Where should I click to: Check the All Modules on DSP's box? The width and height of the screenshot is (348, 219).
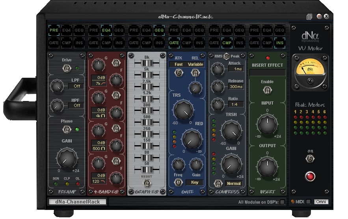click(x=282, y=202)
